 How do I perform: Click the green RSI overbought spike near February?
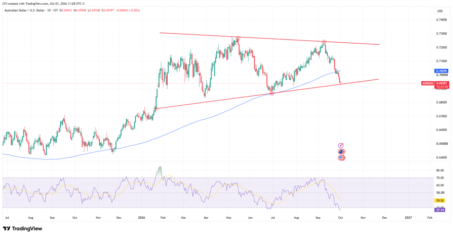point(159,172)
